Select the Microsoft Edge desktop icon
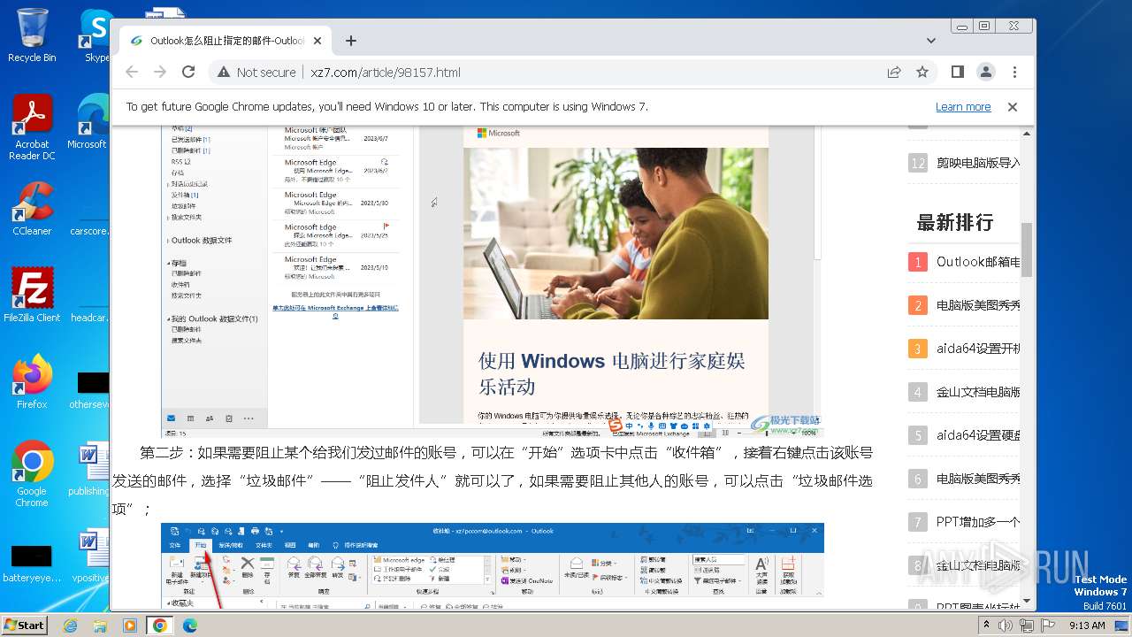This screenshot has height=637, width=1132. pos(88,122)
